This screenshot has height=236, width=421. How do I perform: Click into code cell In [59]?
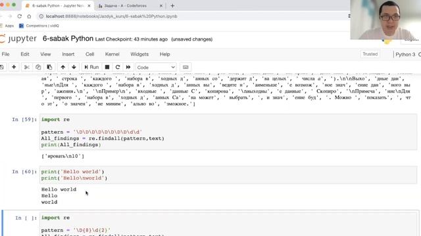click(x=228, y=132)
